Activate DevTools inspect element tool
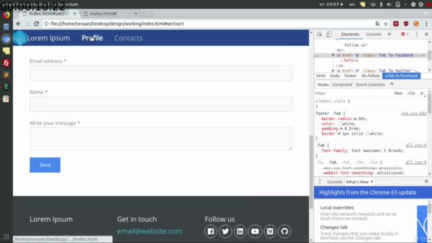Viewport: 432px width, 243px height. (x=319, y=34)
